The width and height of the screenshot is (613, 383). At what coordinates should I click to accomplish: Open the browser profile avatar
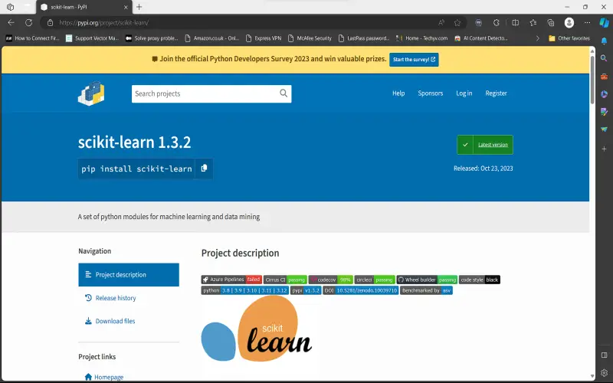tap(569, 22)
